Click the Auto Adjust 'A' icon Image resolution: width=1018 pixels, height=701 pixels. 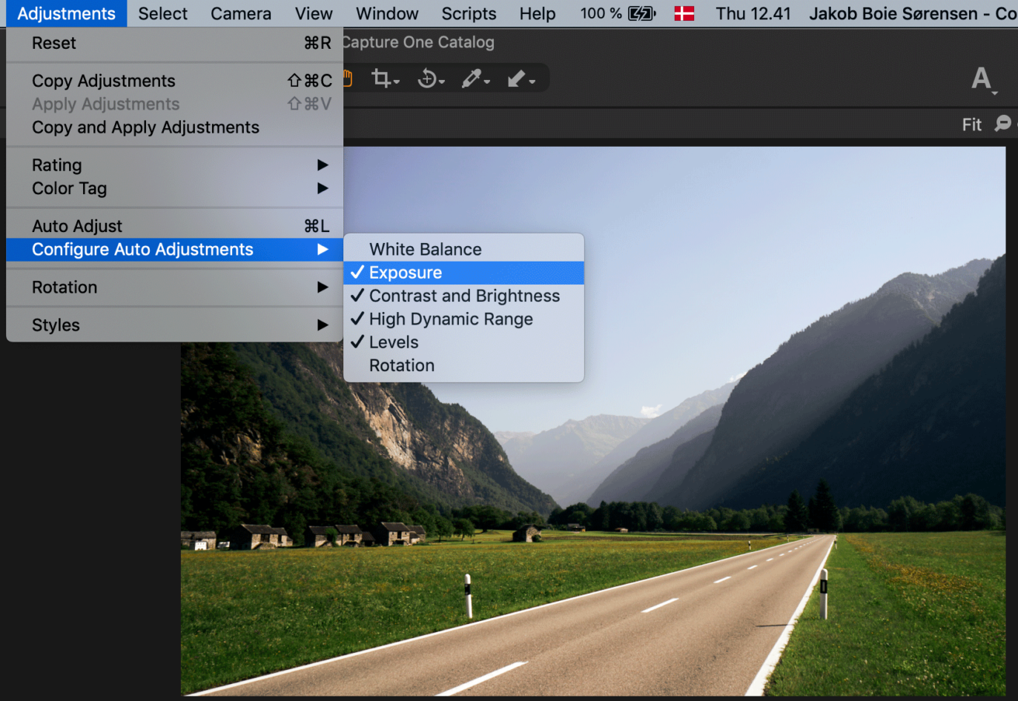tap(982, 79)
